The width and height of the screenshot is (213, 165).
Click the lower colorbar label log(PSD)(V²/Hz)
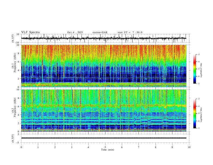[x=201, y=115]
